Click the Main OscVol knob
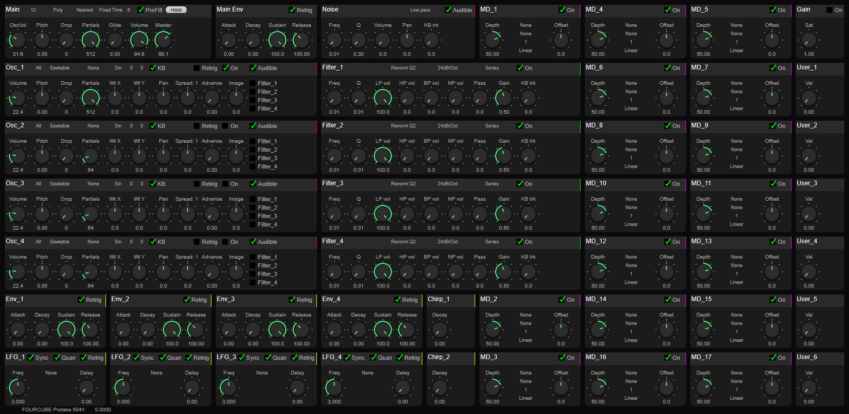The width and height of the screenshot is (849, 414). (x=18, y=40)
